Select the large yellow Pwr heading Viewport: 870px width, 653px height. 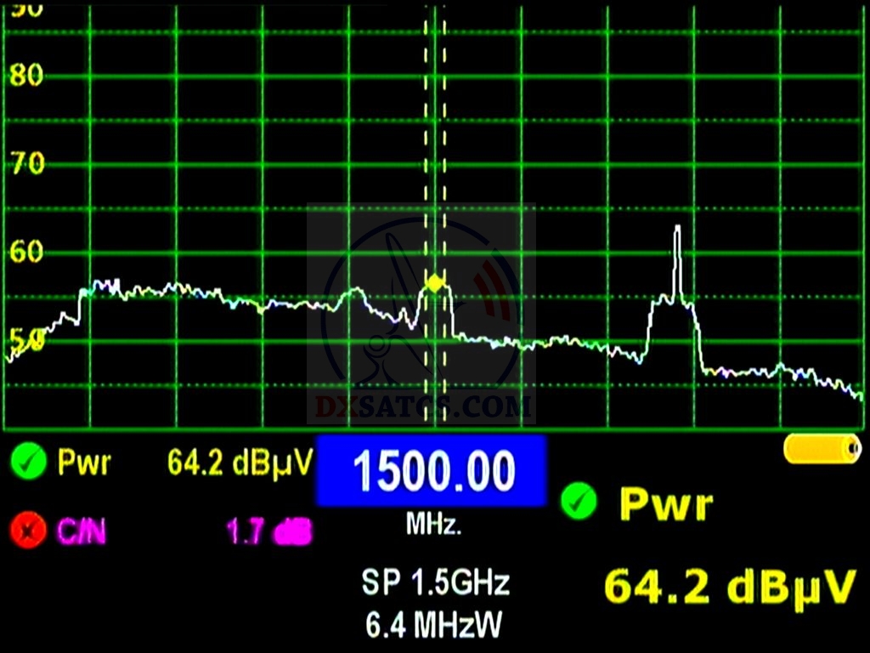tap(665, 504)
